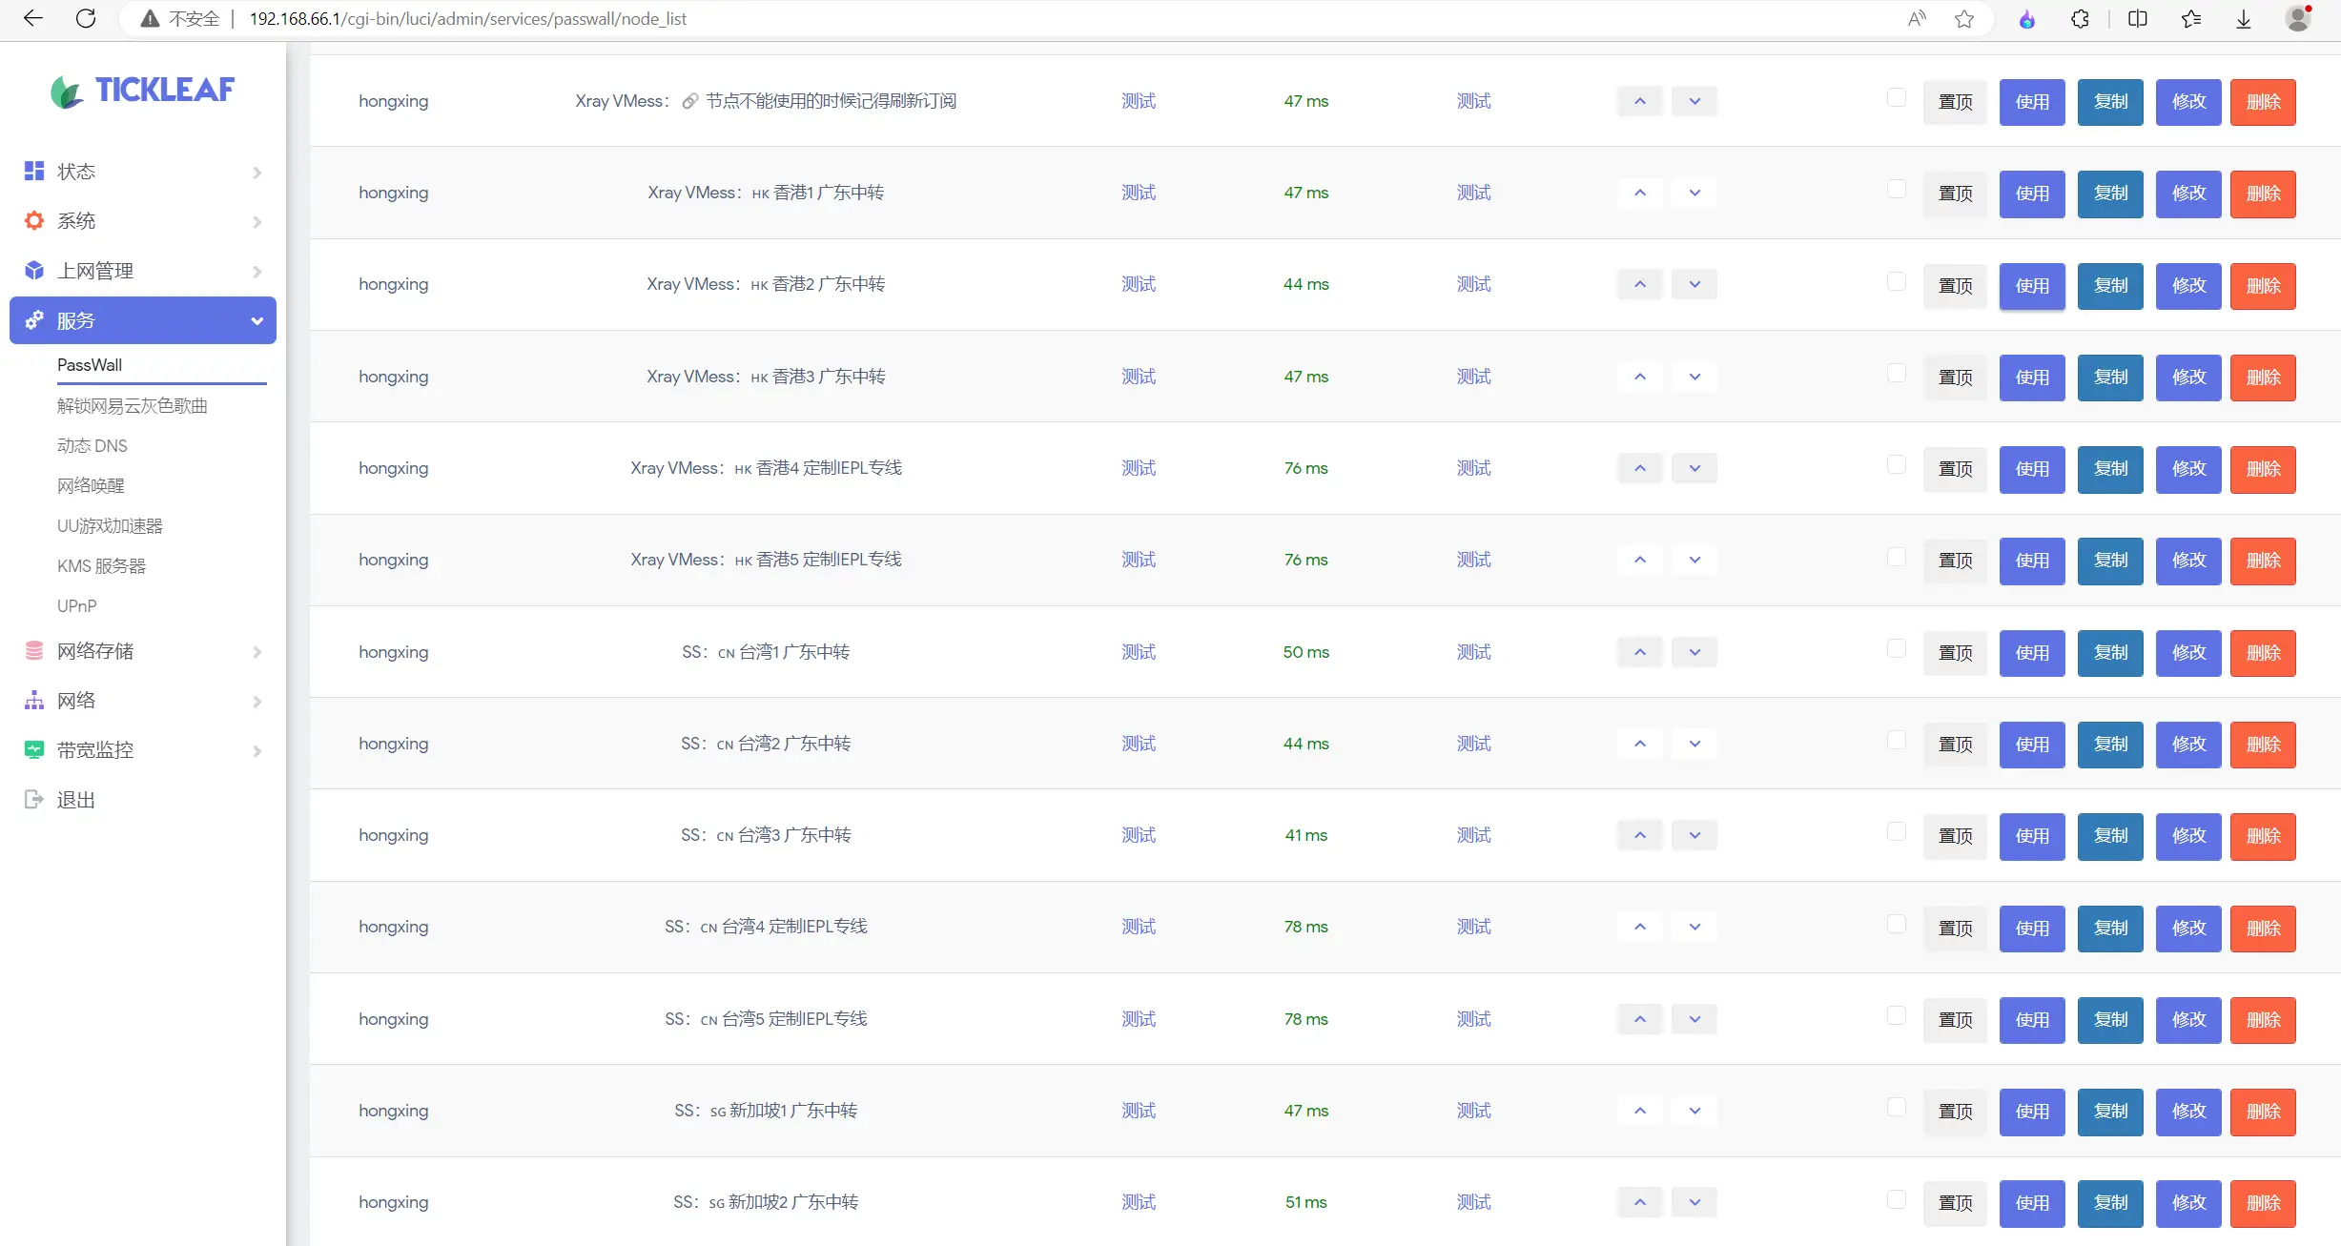Check the box for 节点不能使用的时候记得刷新订阅 row

1897,97
